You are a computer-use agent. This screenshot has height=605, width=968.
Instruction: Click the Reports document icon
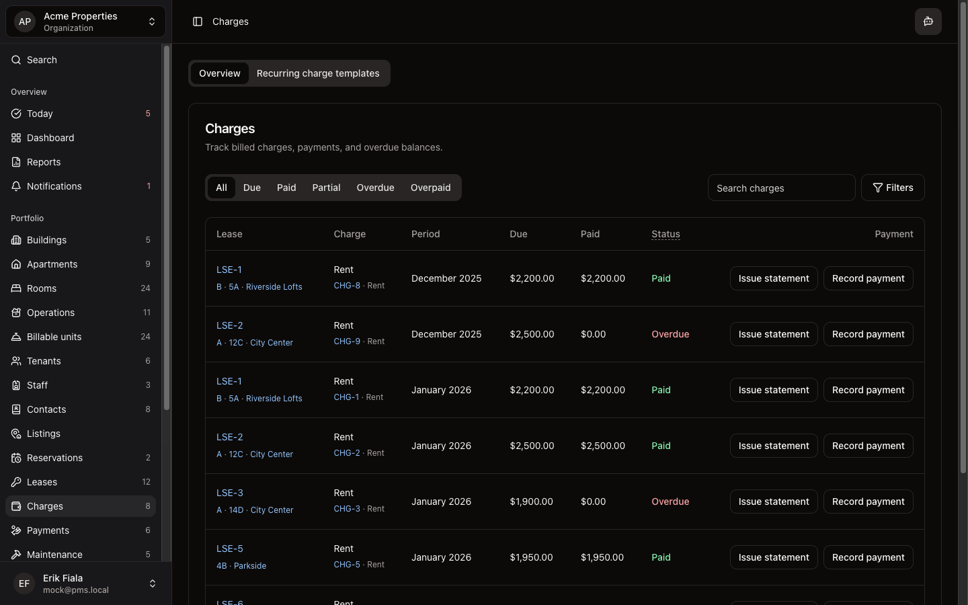tap(16, 162)
